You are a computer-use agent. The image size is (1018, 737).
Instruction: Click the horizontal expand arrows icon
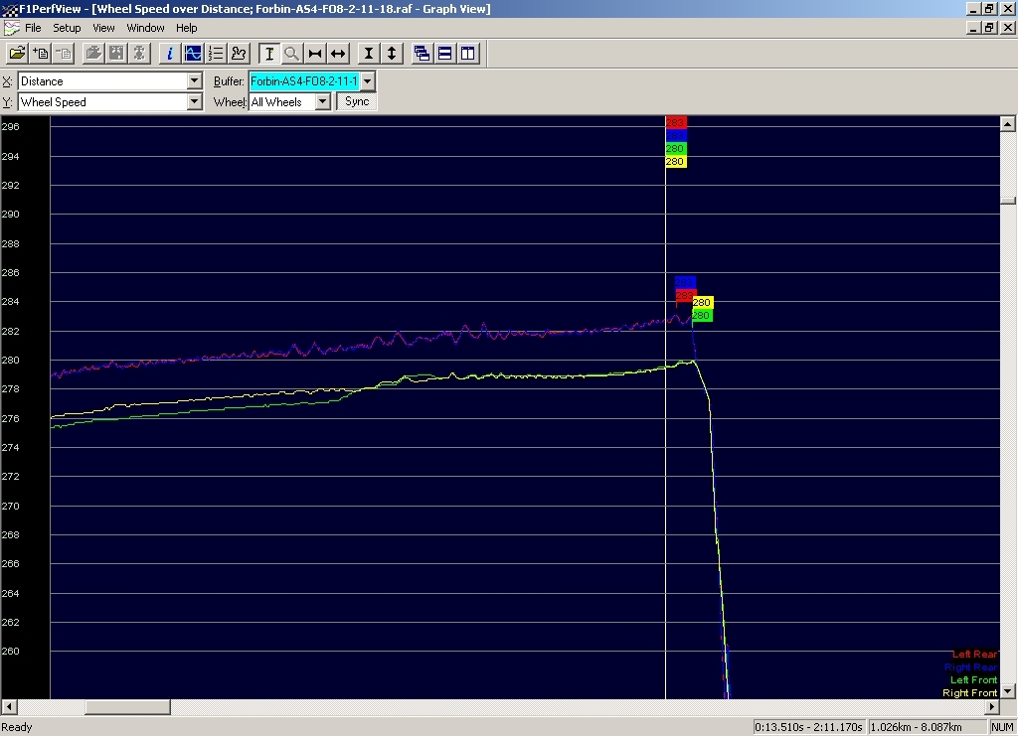pyautogui.click(x=338, y=54)
